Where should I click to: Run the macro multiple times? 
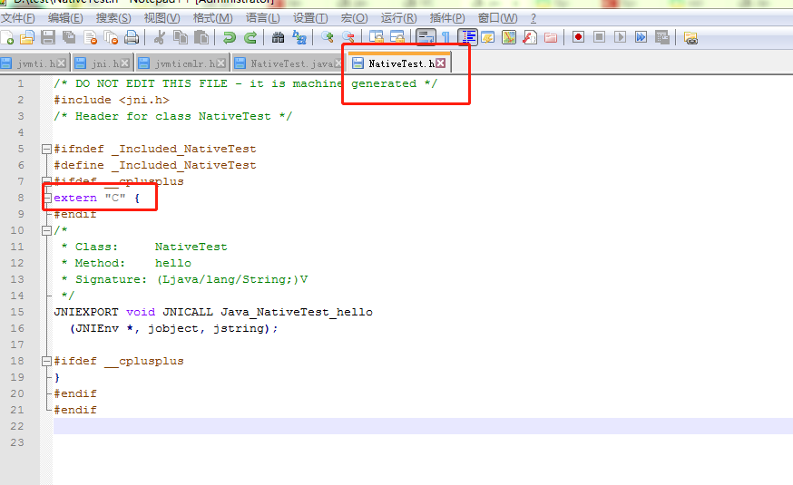[641, 37]
